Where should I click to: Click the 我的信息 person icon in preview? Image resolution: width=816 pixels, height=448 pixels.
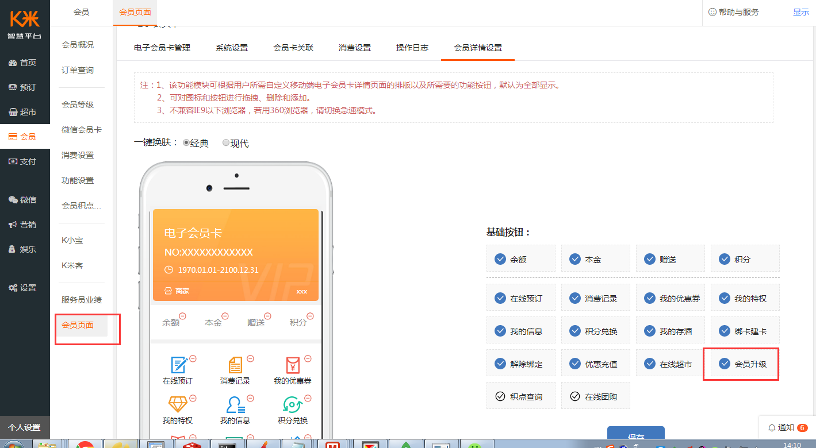[235, 404]
